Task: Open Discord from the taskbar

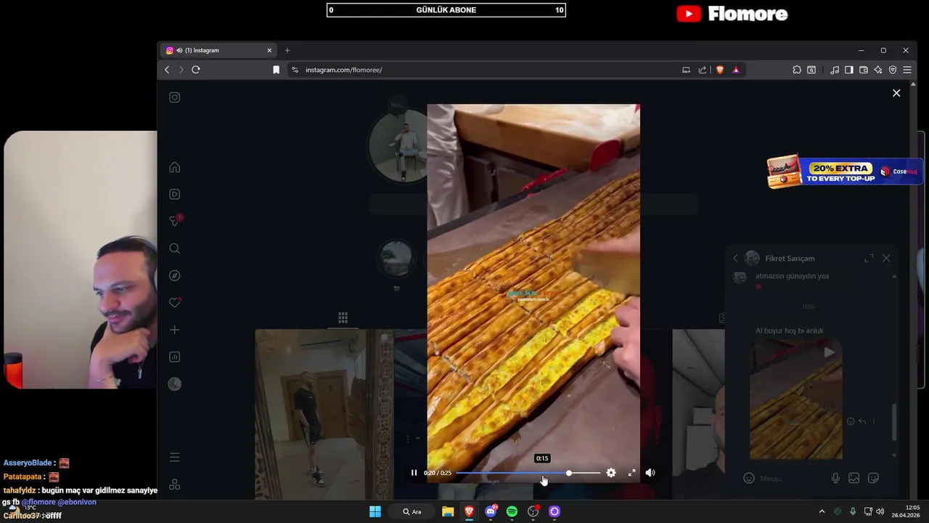Action: pyautogui.click(x=491, y=511)
